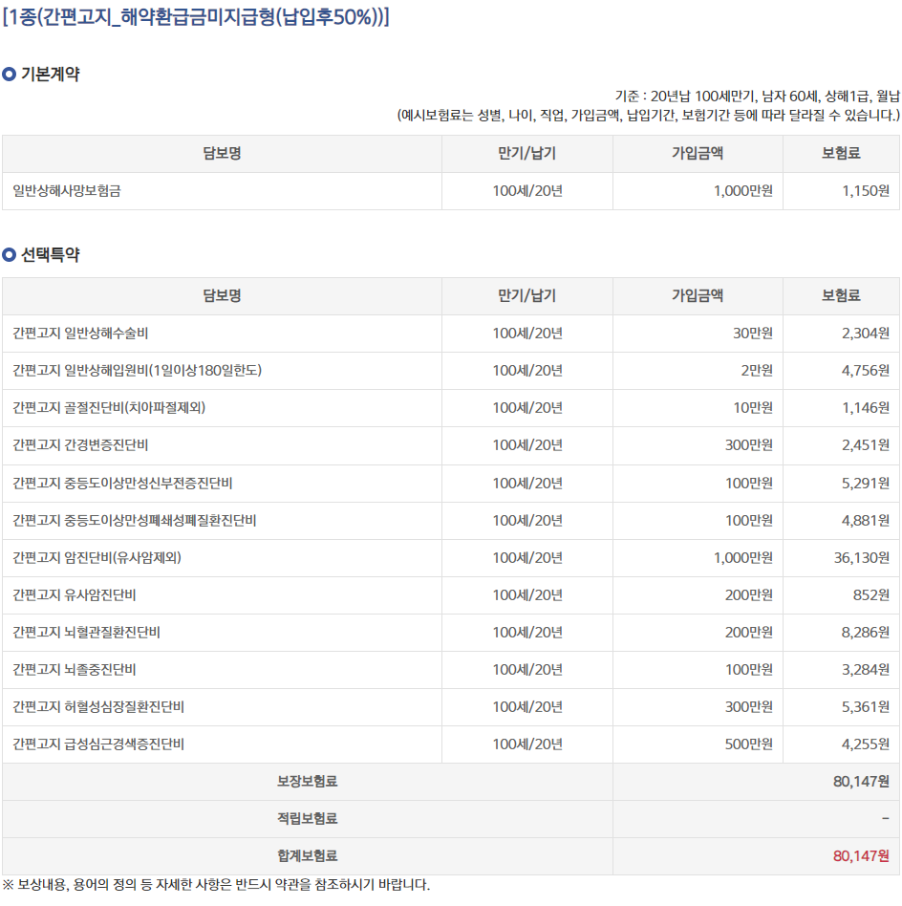This screenshot has height=906, width=902.
Task: Click the bullet icon beside 선택특약
Action: (x=9, y=255)
